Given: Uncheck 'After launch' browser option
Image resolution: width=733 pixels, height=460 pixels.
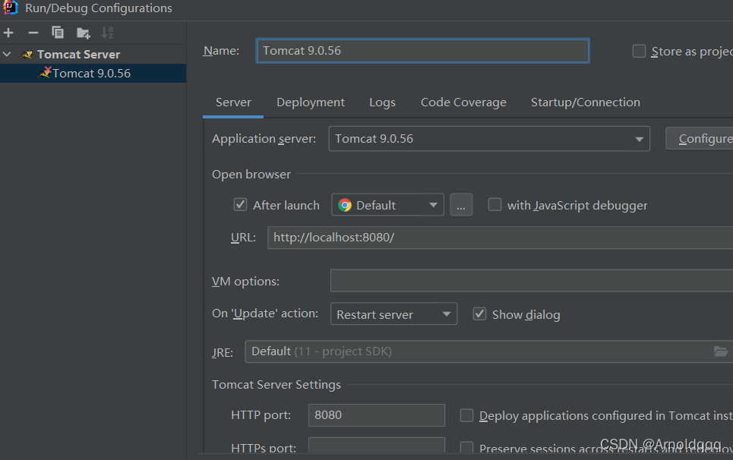Looking at the screenshot, I should tap(240, 204).
